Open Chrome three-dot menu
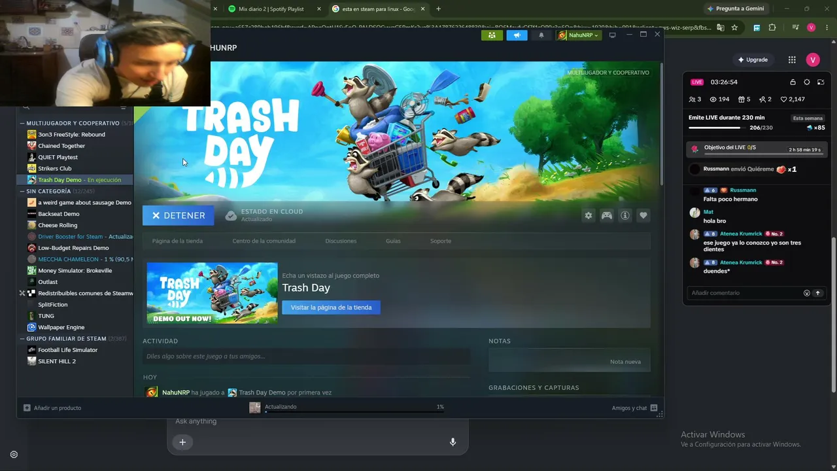 [825, 27]
